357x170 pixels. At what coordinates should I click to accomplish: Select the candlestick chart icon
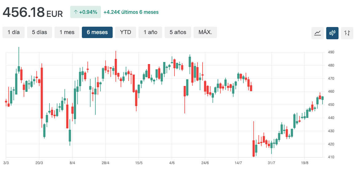coord(332,33)
